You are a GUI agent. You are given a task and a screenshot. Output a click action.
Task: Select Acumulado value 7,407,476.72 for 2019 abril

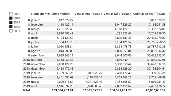tap(157, 86)
